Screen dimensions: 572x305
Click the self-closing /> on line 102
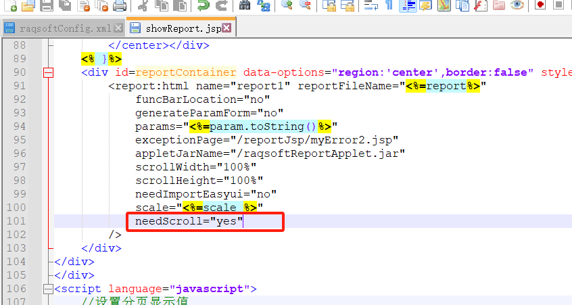(x=115, y=235)
